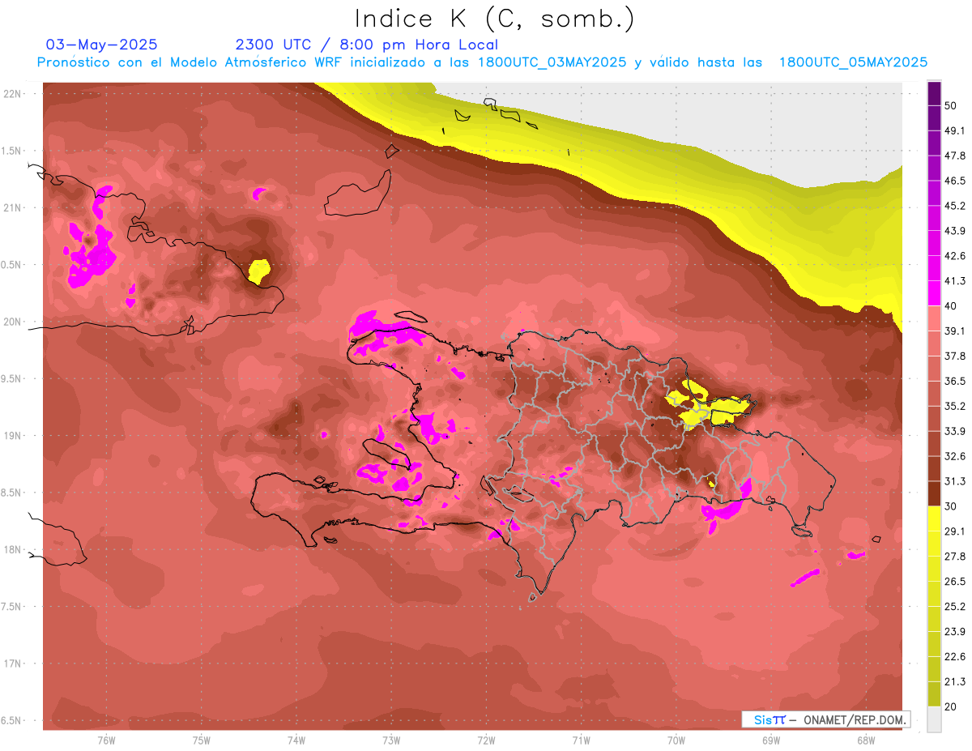This screenshot has width=972, height=751.
Task: Click the colorbar value "20"
Action: click(952, 706)
